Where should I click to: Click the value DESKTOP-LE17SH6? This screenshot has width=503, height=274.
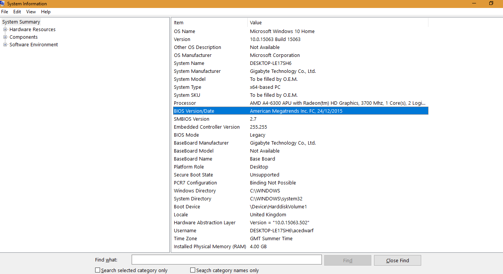(271, 63)
